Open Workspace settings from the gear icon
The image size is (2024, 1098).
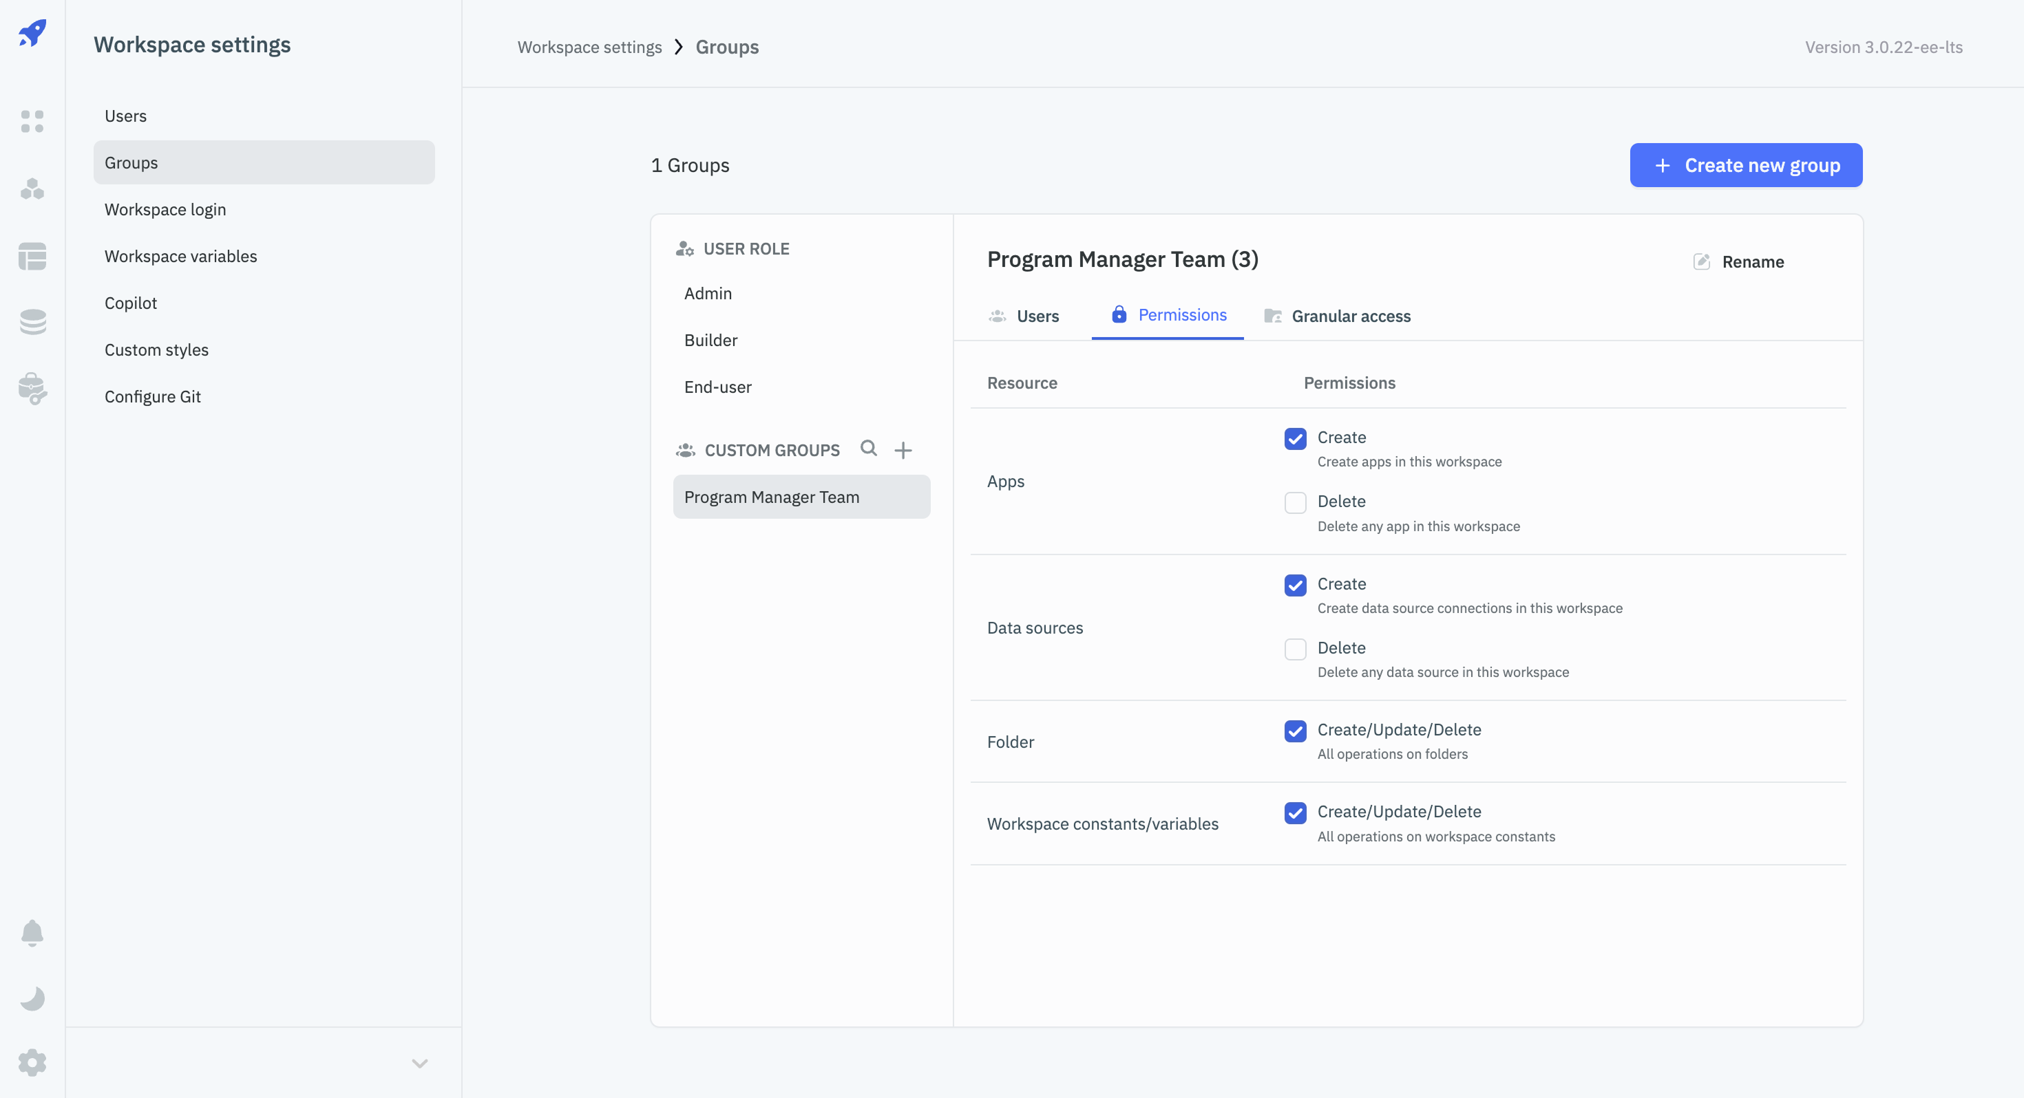(32, 1063)
